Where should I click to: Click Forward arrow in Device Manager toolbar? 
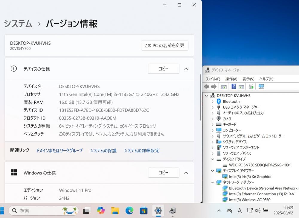tap(214, 87)
